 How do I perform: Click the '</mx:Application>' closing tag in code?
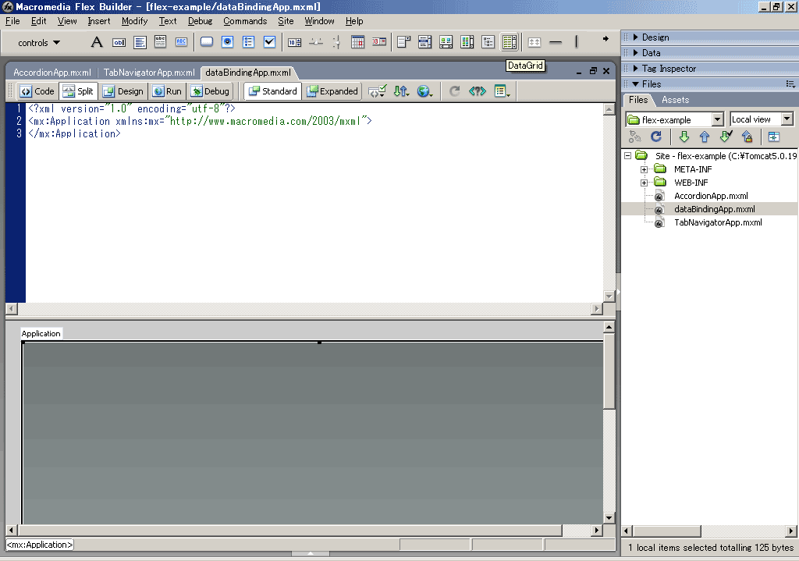pyautogui.click(x=74, y=133)
